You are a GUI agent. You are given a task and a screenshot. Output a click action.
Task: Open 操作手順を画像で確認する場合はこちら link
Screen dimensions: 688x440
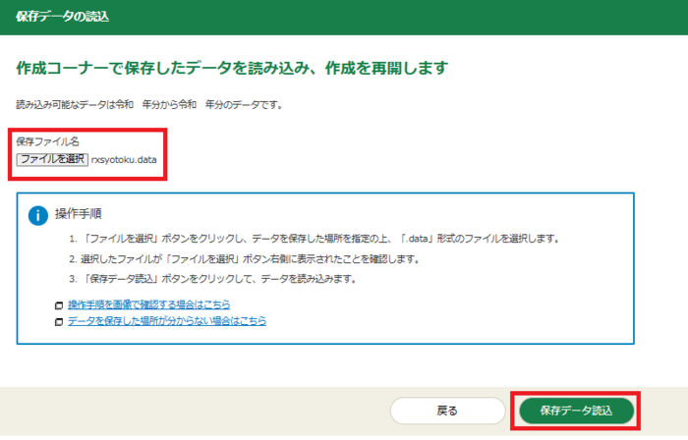(x=148, y=304)
